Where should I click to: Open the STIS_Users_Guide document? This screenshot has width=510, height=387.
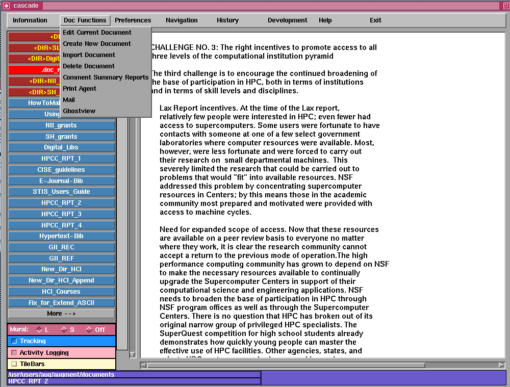[62, 192]
